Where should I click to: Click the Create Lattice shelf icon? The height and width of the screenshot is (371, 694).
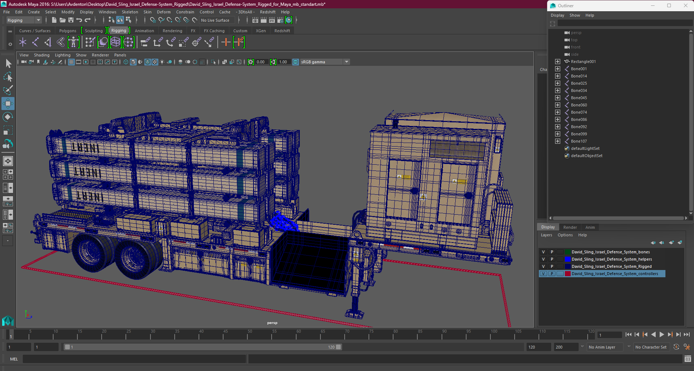point(115,42)
